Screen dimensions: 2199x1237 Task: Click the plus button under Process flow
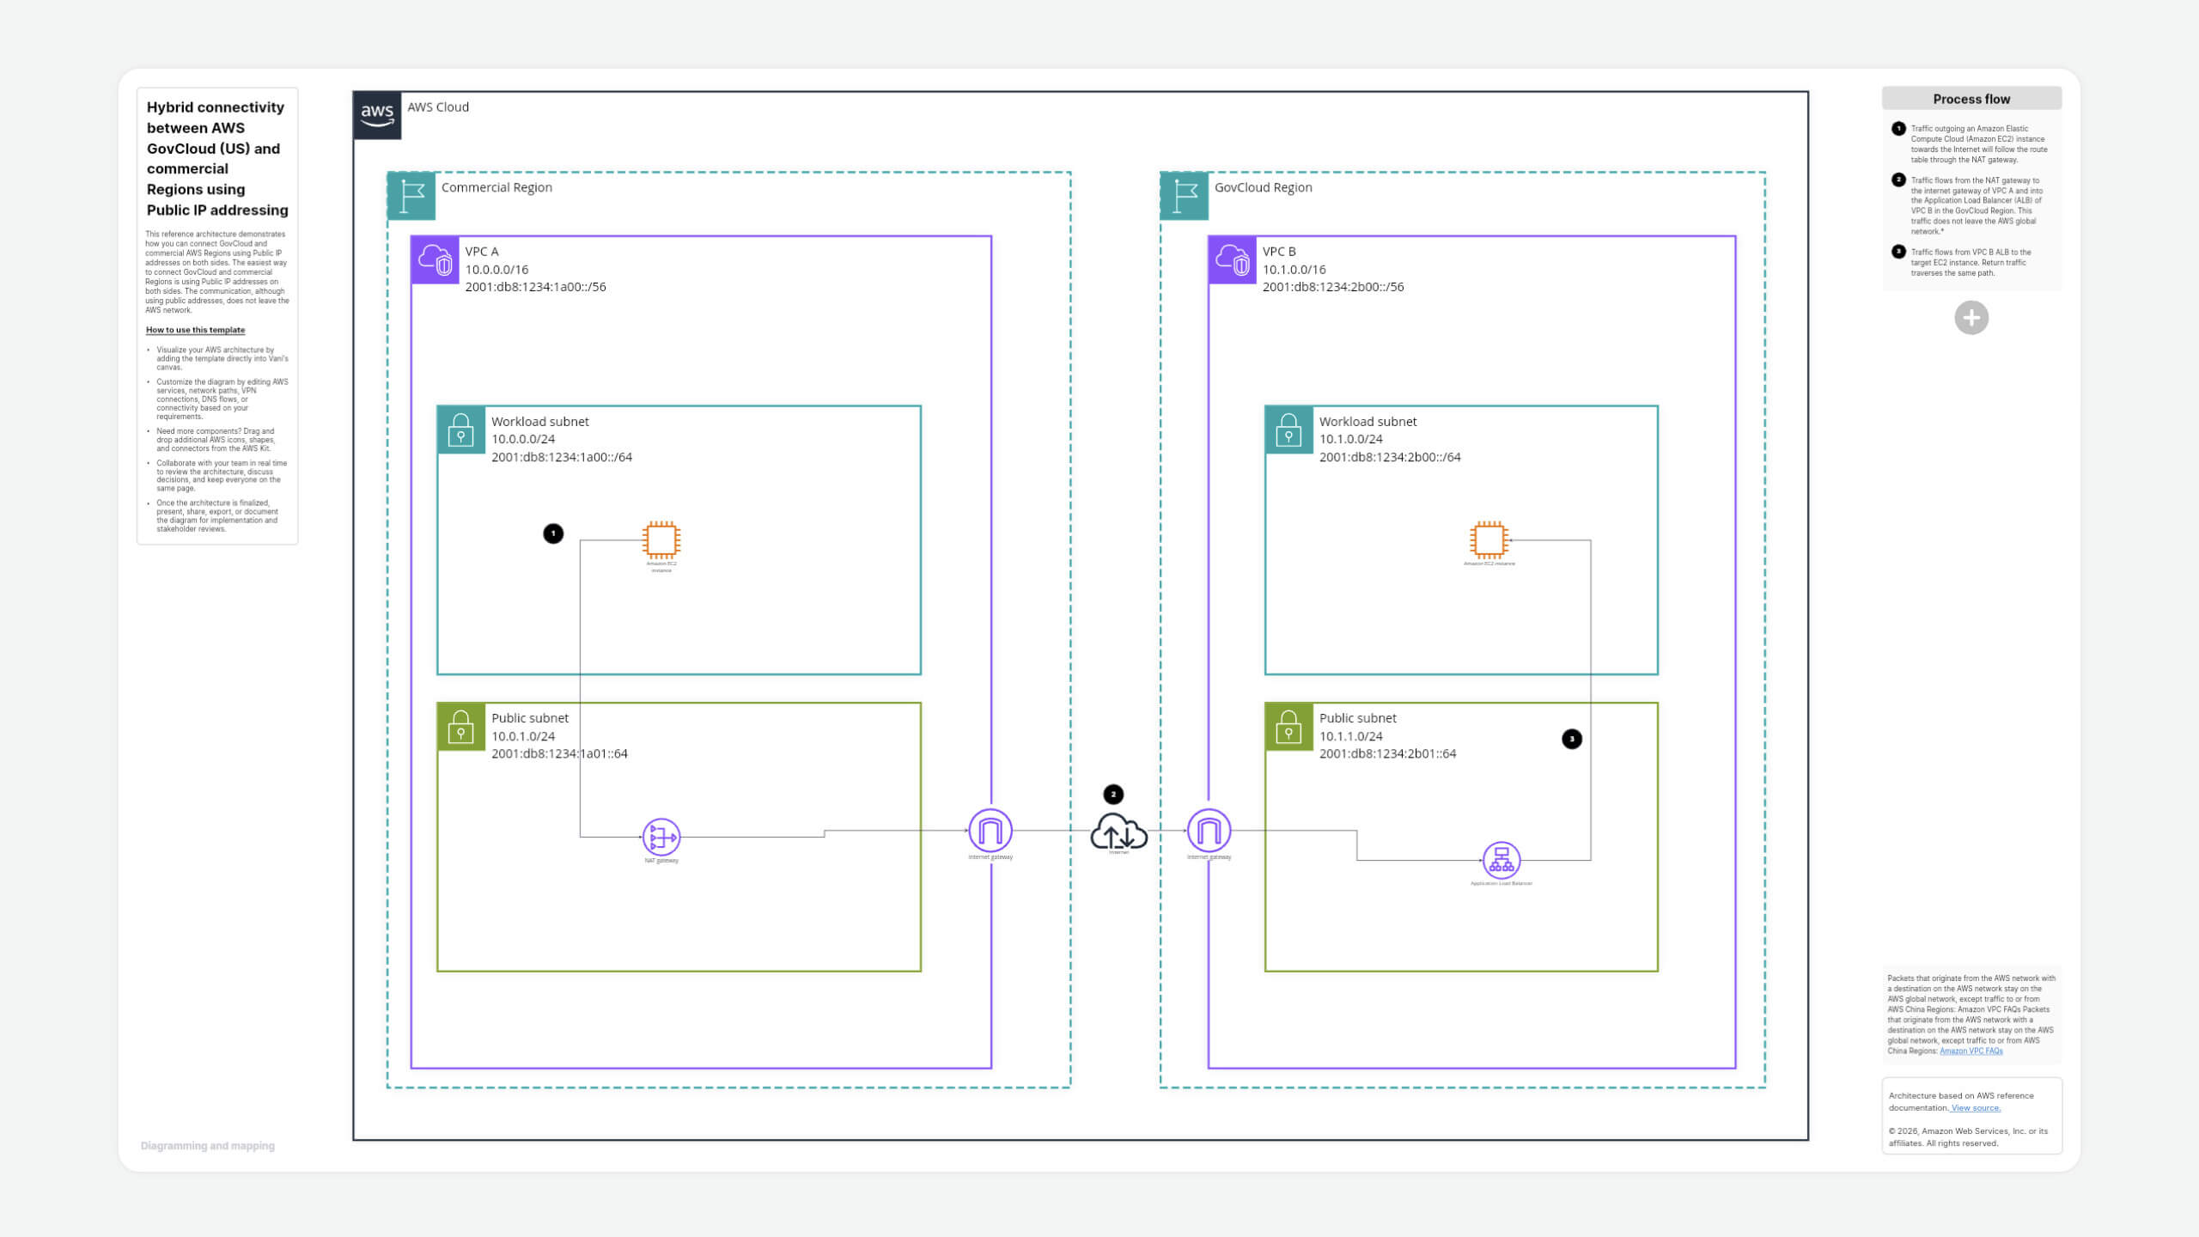(1971, 318)
